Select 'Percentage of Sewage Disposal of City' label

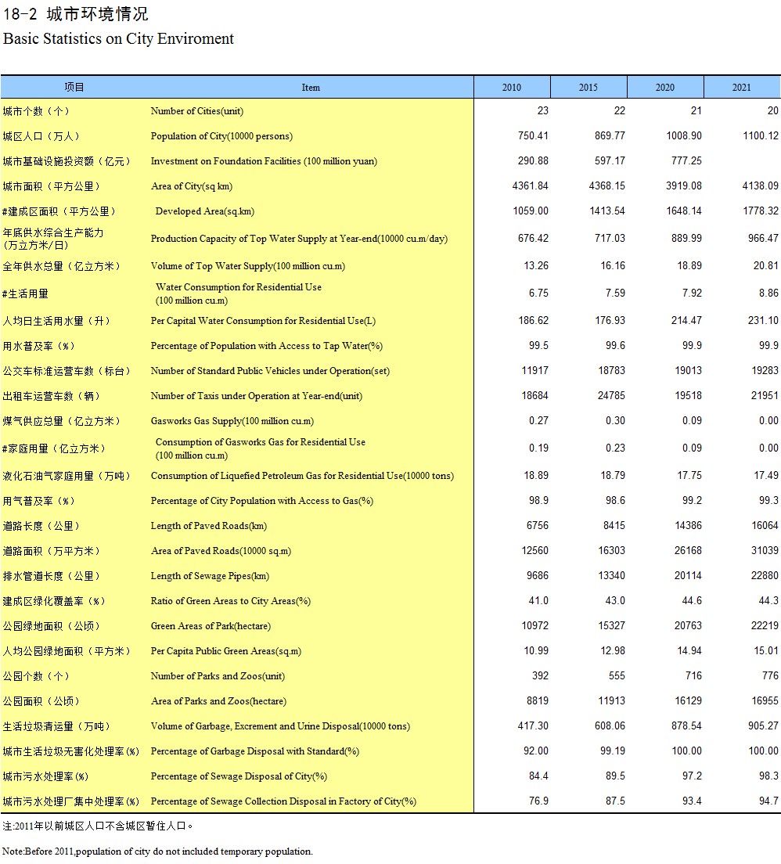(239, 777)
